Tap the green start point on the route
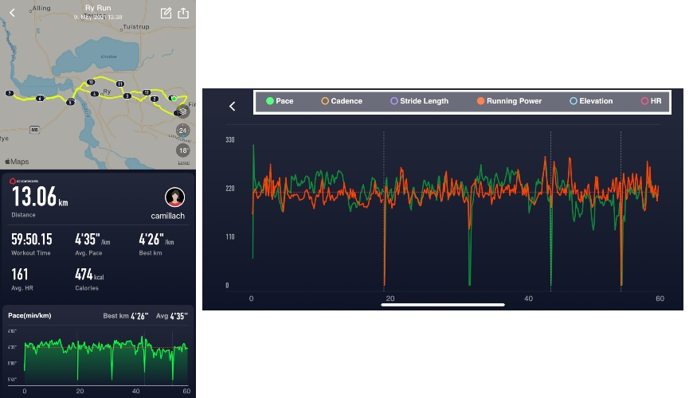Screen dimensions: 693x398 (174, 98)
